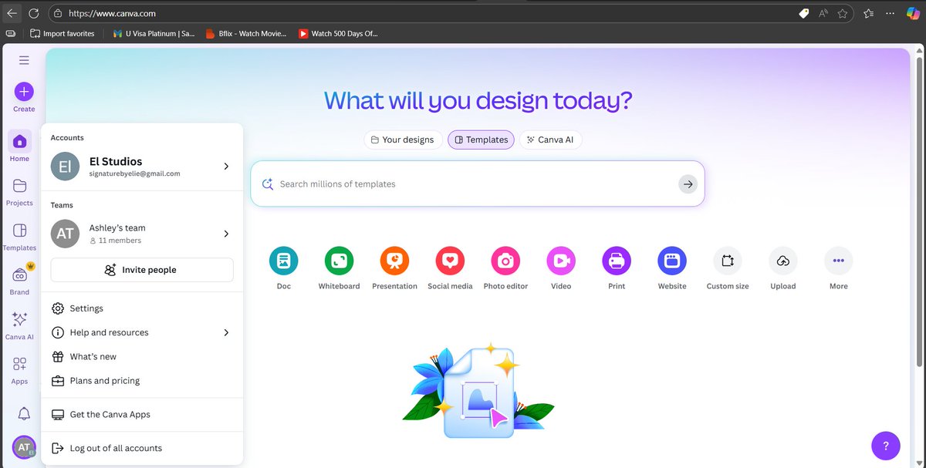
Task: Expand the El Studios account chevron
Action: coord(226,166)
